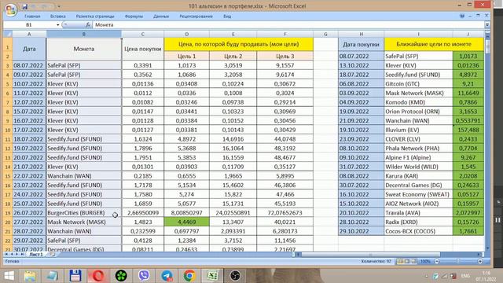Show hidden system tray icons arrow

point(426,276)
